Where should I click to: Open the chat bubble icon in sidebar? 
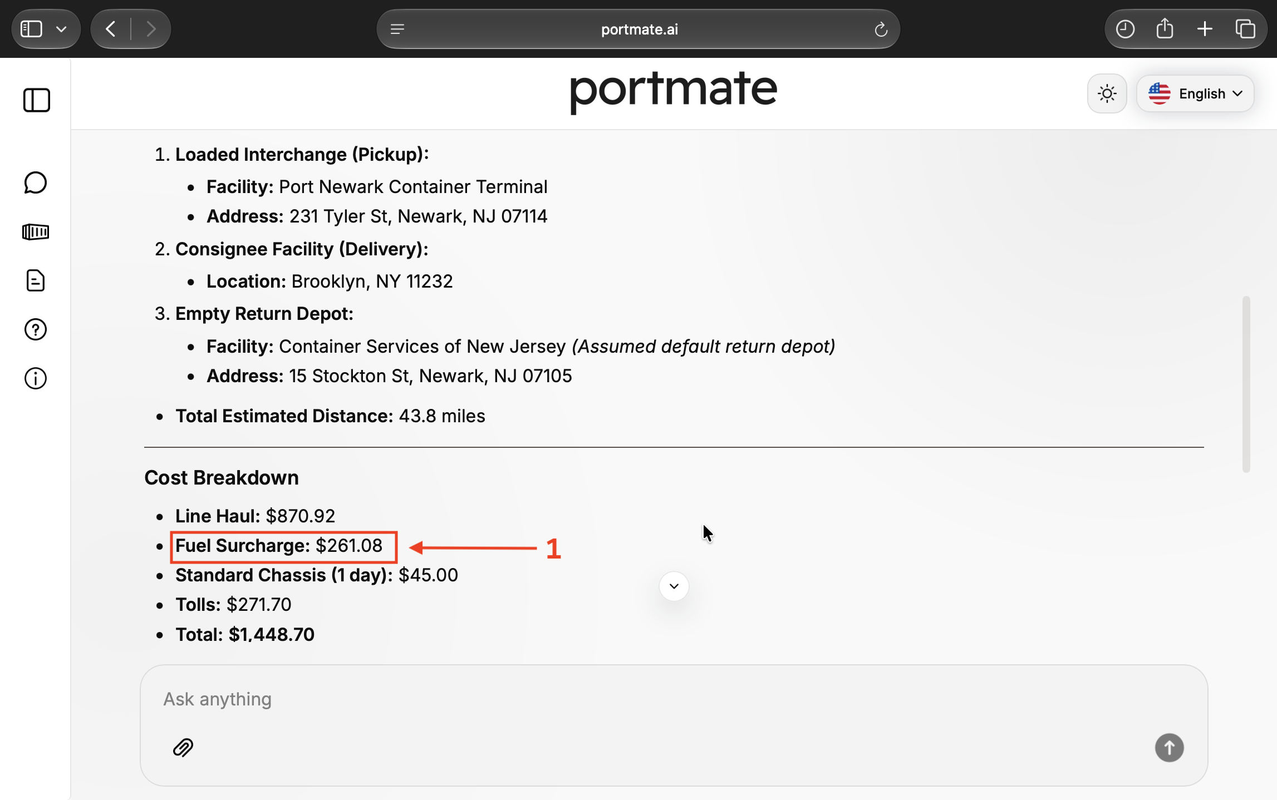coord(36,182)
